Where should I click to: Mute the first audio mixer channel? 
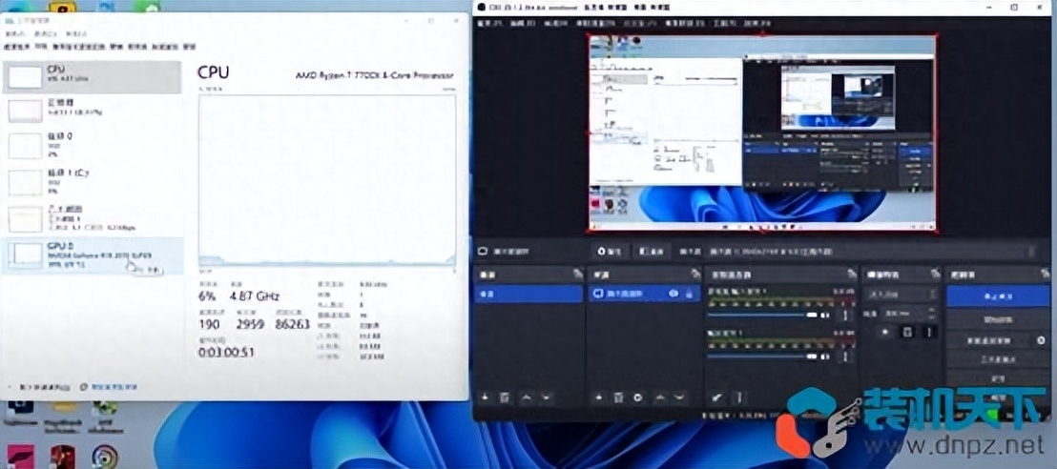pyautogui.click(x=824, y=315)
